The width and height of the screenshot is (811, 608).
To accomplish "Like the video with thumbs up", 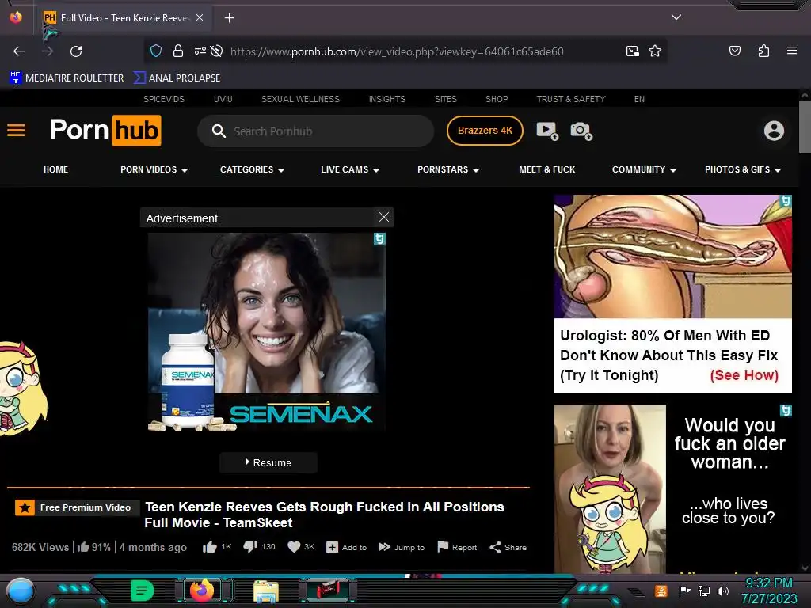I will coord(209,547).
